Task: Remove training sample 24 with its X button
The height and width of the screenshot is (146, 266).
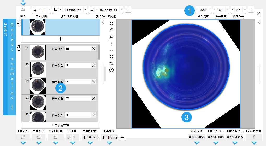Action: click(x=94, y=49)
